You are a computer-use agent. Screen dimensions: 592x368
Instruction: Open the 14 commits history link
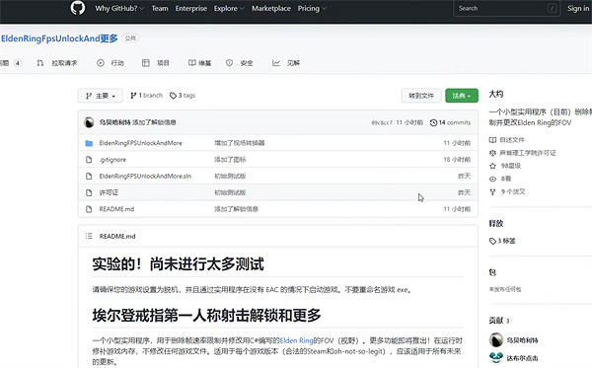click(x=451, y=122)
